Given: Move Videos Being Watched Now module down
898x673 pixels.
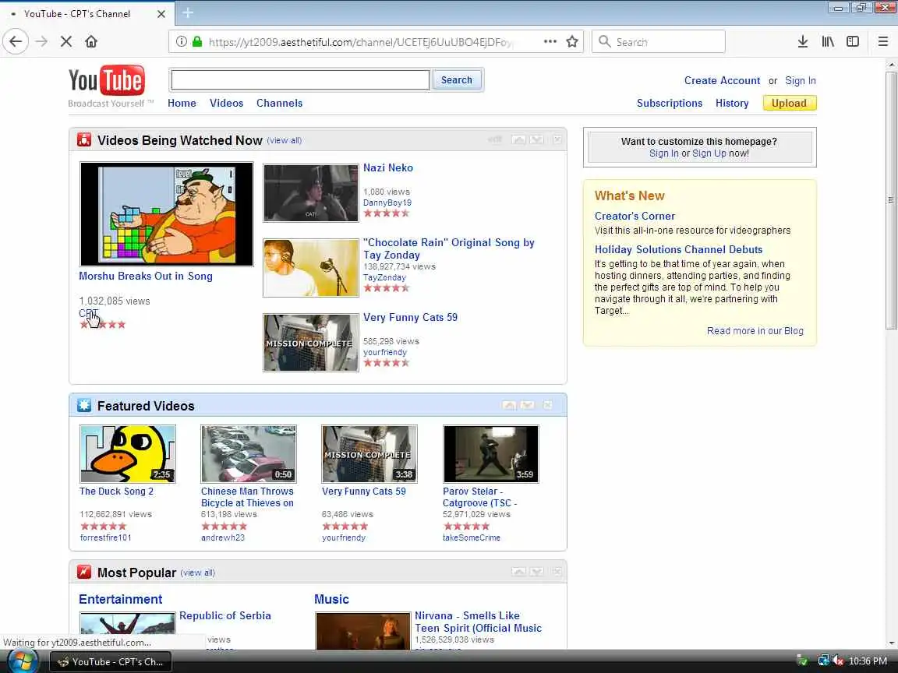Looking at the screenshot, I should (x=536, y=139).
